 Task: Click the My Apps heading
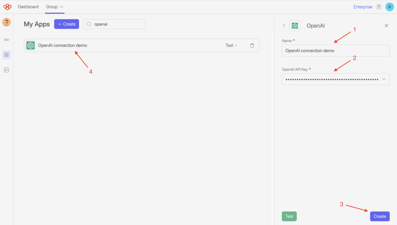(x=37, y=24)
